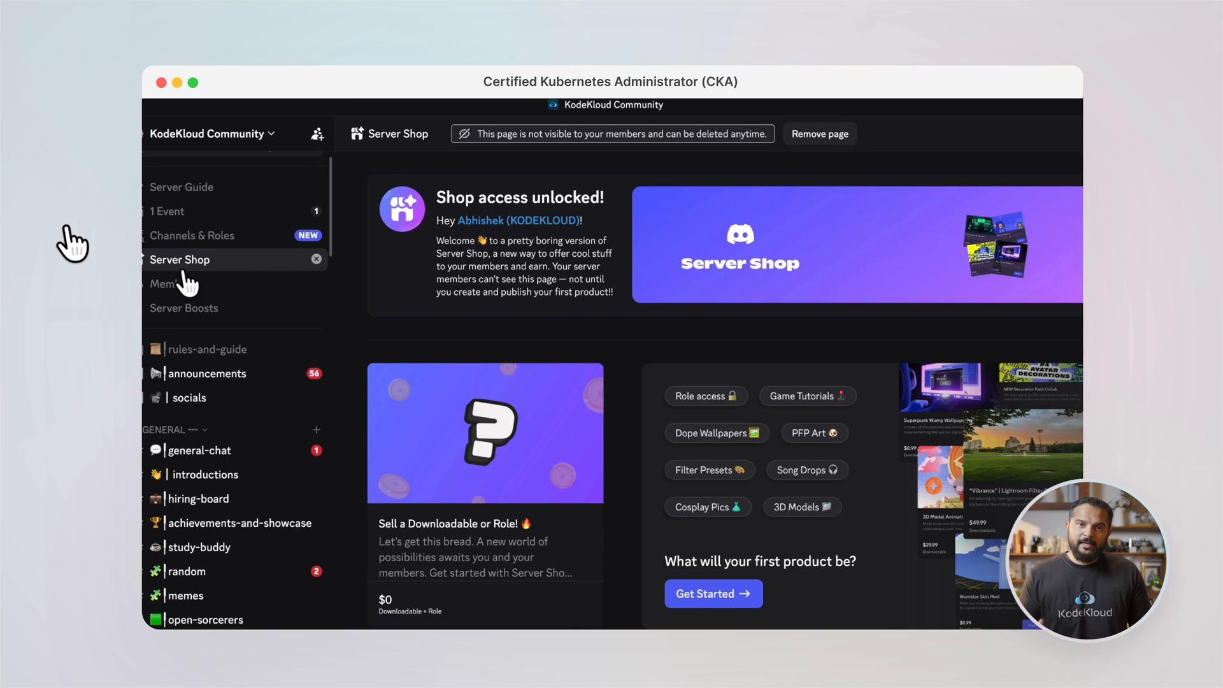Click the question mark product thumbnail
This screenshot has width=1223, height=688.
click(x=485, y=433)
